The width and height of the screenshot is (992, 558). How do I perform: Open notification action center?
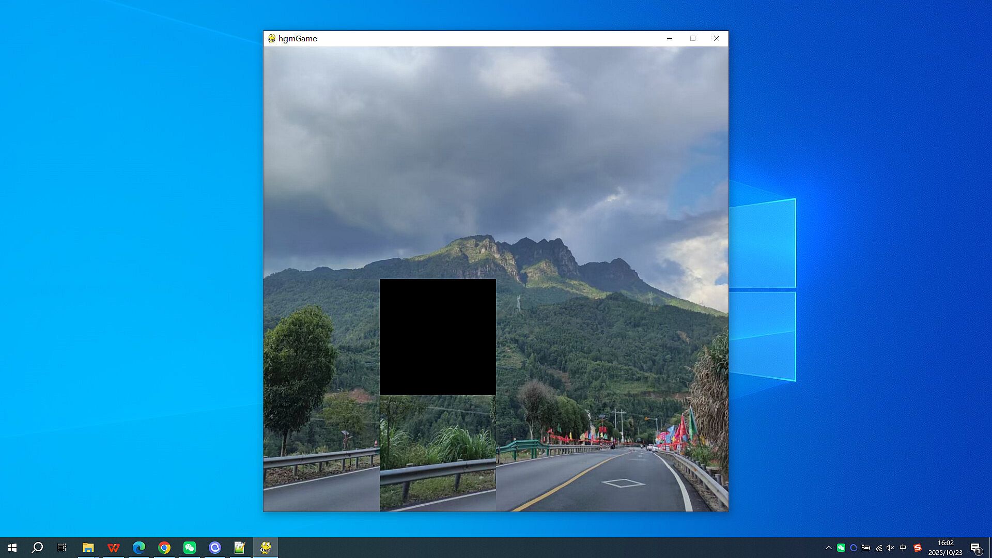click(x=975, y=548)
